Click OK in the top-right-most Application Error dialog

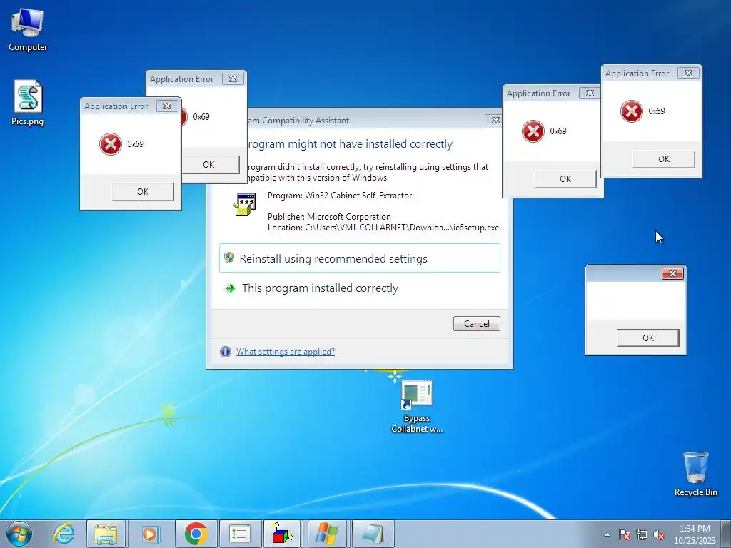[664, 159]
